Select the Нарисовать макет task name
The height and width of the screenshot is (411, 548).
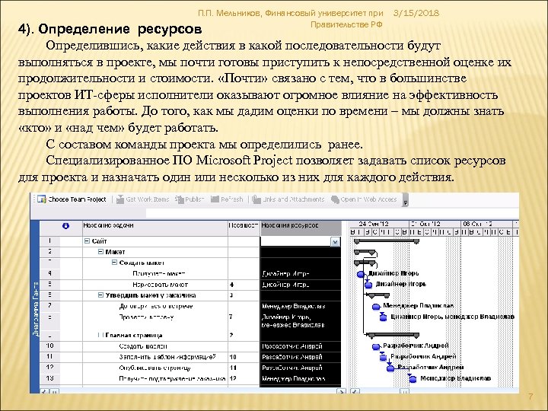(160, 285)
